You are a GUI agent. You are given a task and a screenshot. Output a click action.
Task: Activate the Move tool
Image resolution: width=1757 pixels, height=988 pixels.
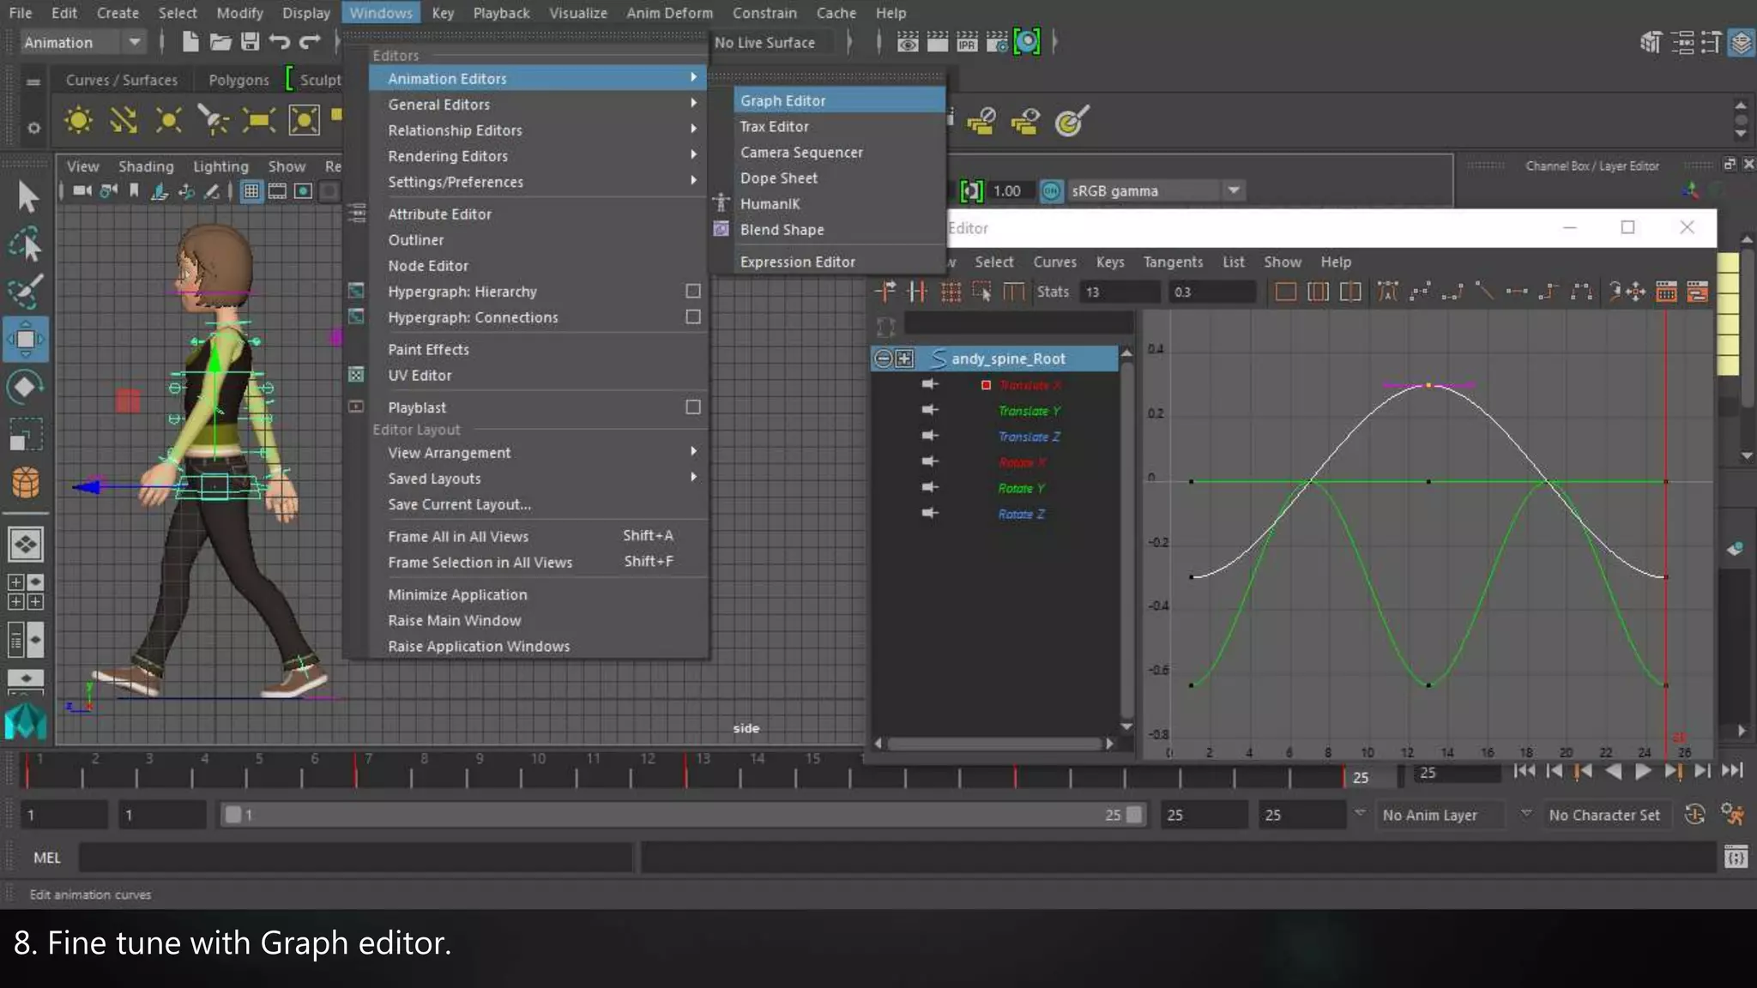click(x=26, y=339)
